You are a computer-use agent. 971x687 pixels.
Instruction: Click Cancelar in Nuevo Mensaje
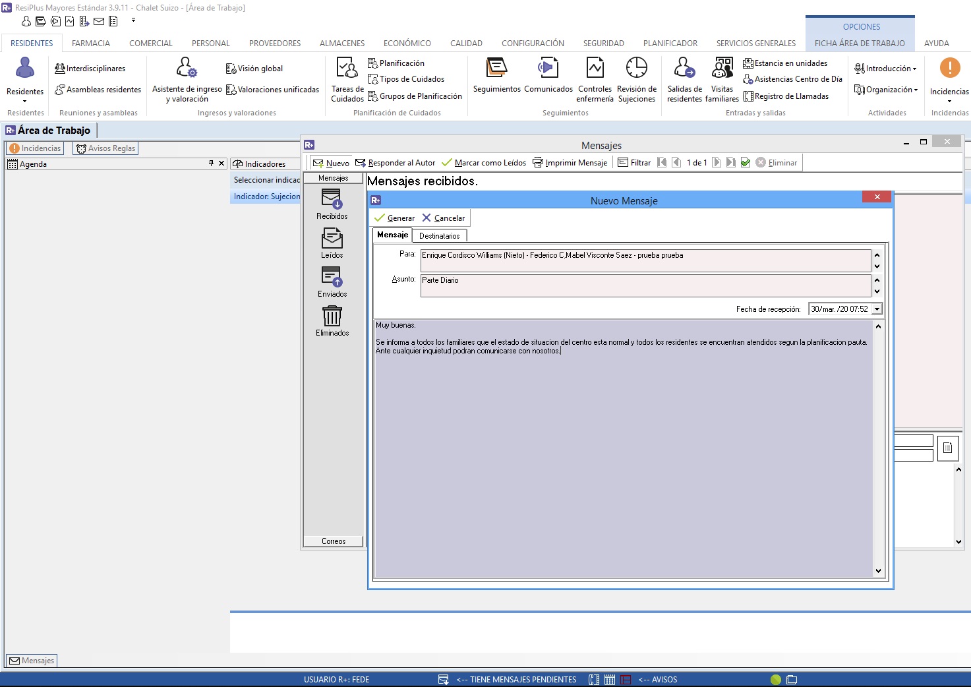[443, 218]
